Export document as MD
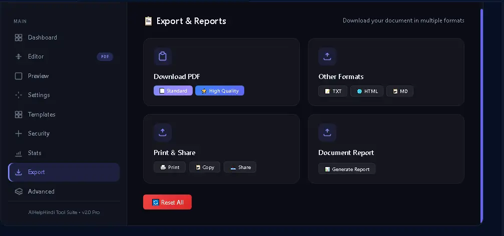 (x=400, y=91)
